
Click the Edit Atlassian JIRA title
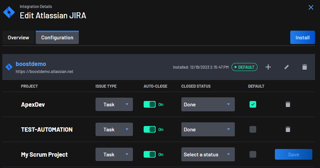tap(53, 15)
